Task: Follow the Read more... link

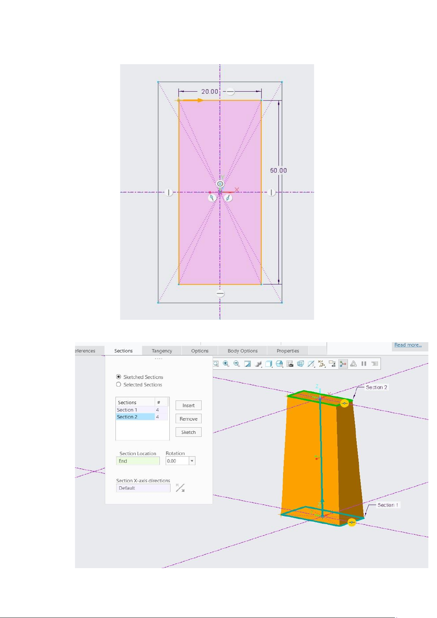Action: (x=408, y=345)
